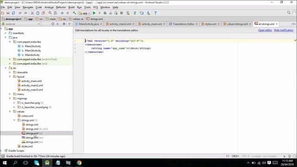Open project panel settings gear

tap(64, 24)
